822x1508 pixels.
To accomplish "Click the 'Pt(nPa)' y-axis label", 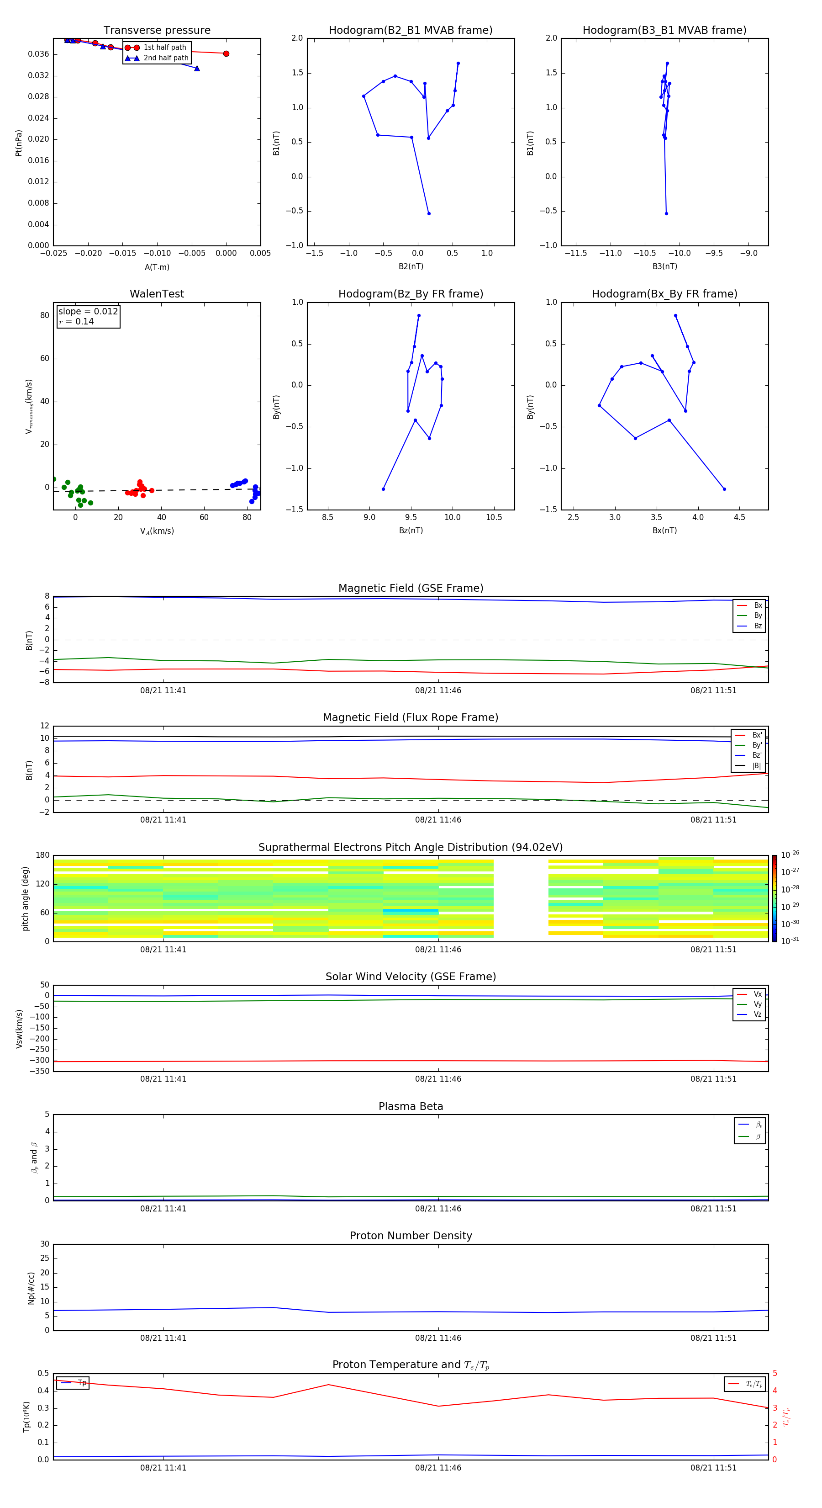I will coord(19,143).
